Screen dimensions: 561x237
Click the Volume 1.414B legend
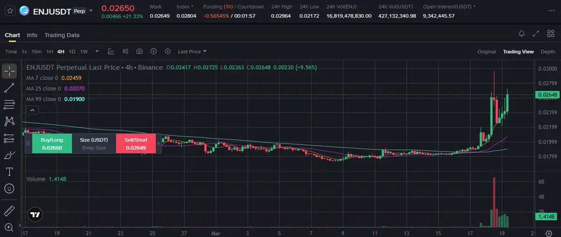point(46,179)
